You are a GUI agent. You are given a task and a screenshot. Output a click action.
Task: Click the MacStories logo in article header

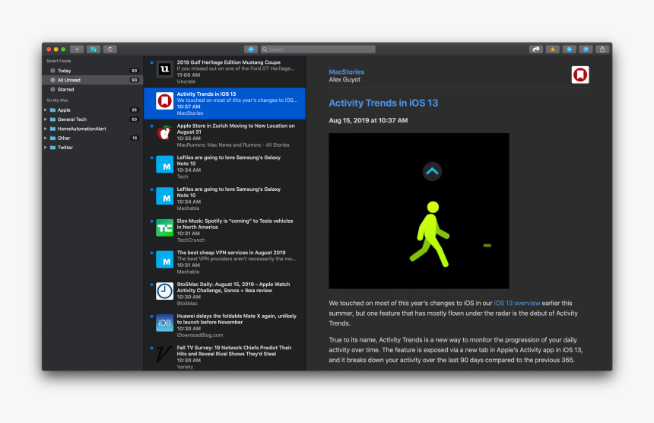tap(579, 75)
